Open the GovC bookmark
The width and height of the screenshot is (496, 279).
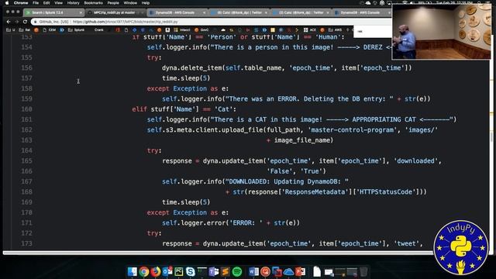[201, 30]
